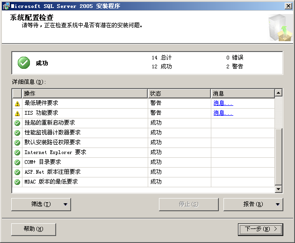Click green check icon for Internet Explorer 要求

tap(17, 153)
